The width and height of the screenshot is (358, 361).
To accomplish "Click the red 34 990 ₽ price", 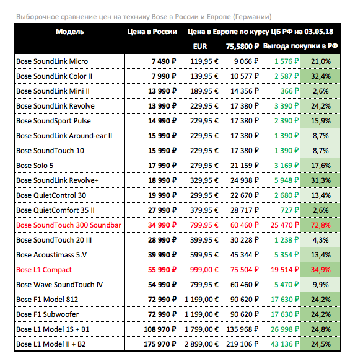I will [162, 225].
